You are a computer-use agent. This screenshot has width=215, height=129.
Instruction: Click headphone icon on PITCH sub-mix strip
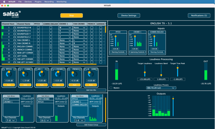[3, 69]
